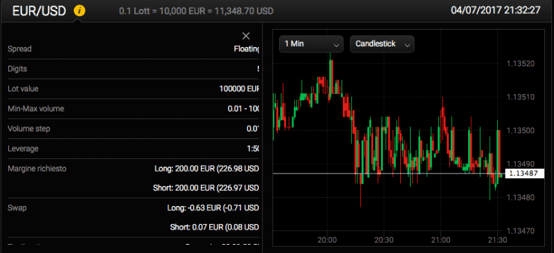This screenshot has height=253, width=554.
Task: Select the 0.01 - 100 volume range value
Action: (244, 109)
